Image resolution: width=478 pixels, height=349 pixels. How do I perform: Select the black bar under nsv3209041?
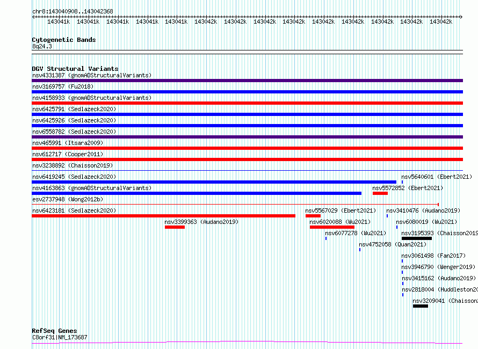[420, 306]
